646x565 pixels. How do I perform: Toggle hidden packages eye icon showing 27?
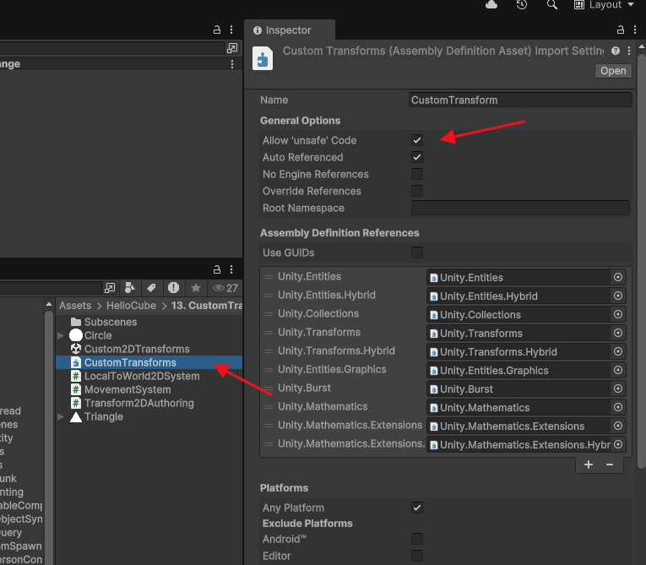click(225, 288)
